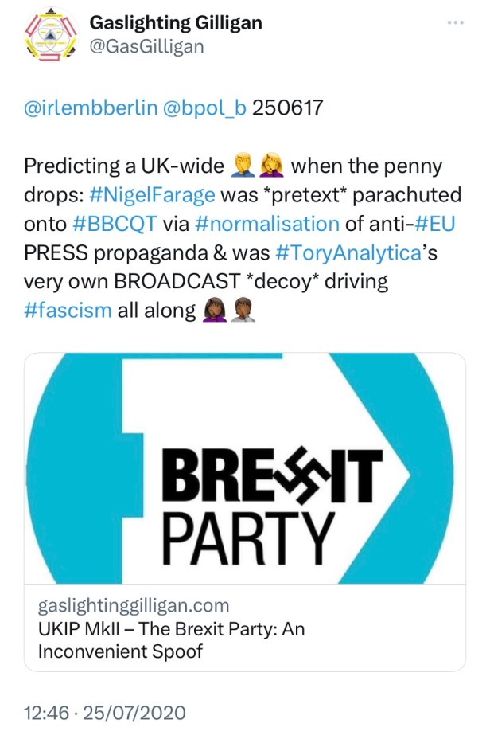Click the #fascism hashtag
490x739 pixels.
[68, 311]
